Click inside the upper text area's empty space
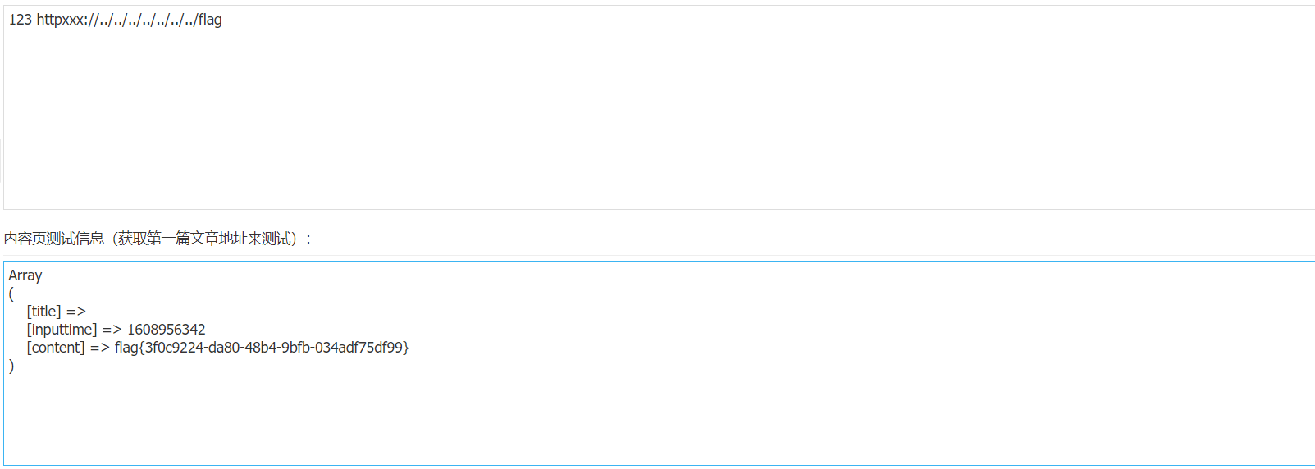1315x469 pixels. pyautogui.click(x=656, y=123)
